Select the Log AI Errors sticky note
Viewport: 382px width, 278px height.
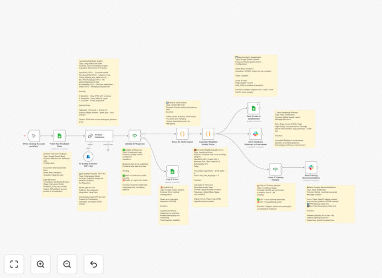(x=173, y=205)
